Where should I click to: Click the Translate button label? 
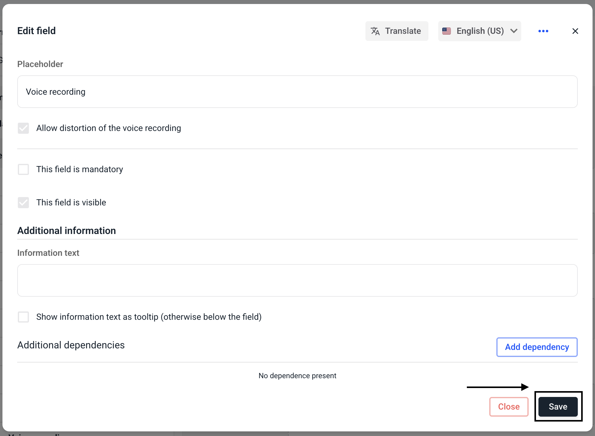tap(403, 31)
